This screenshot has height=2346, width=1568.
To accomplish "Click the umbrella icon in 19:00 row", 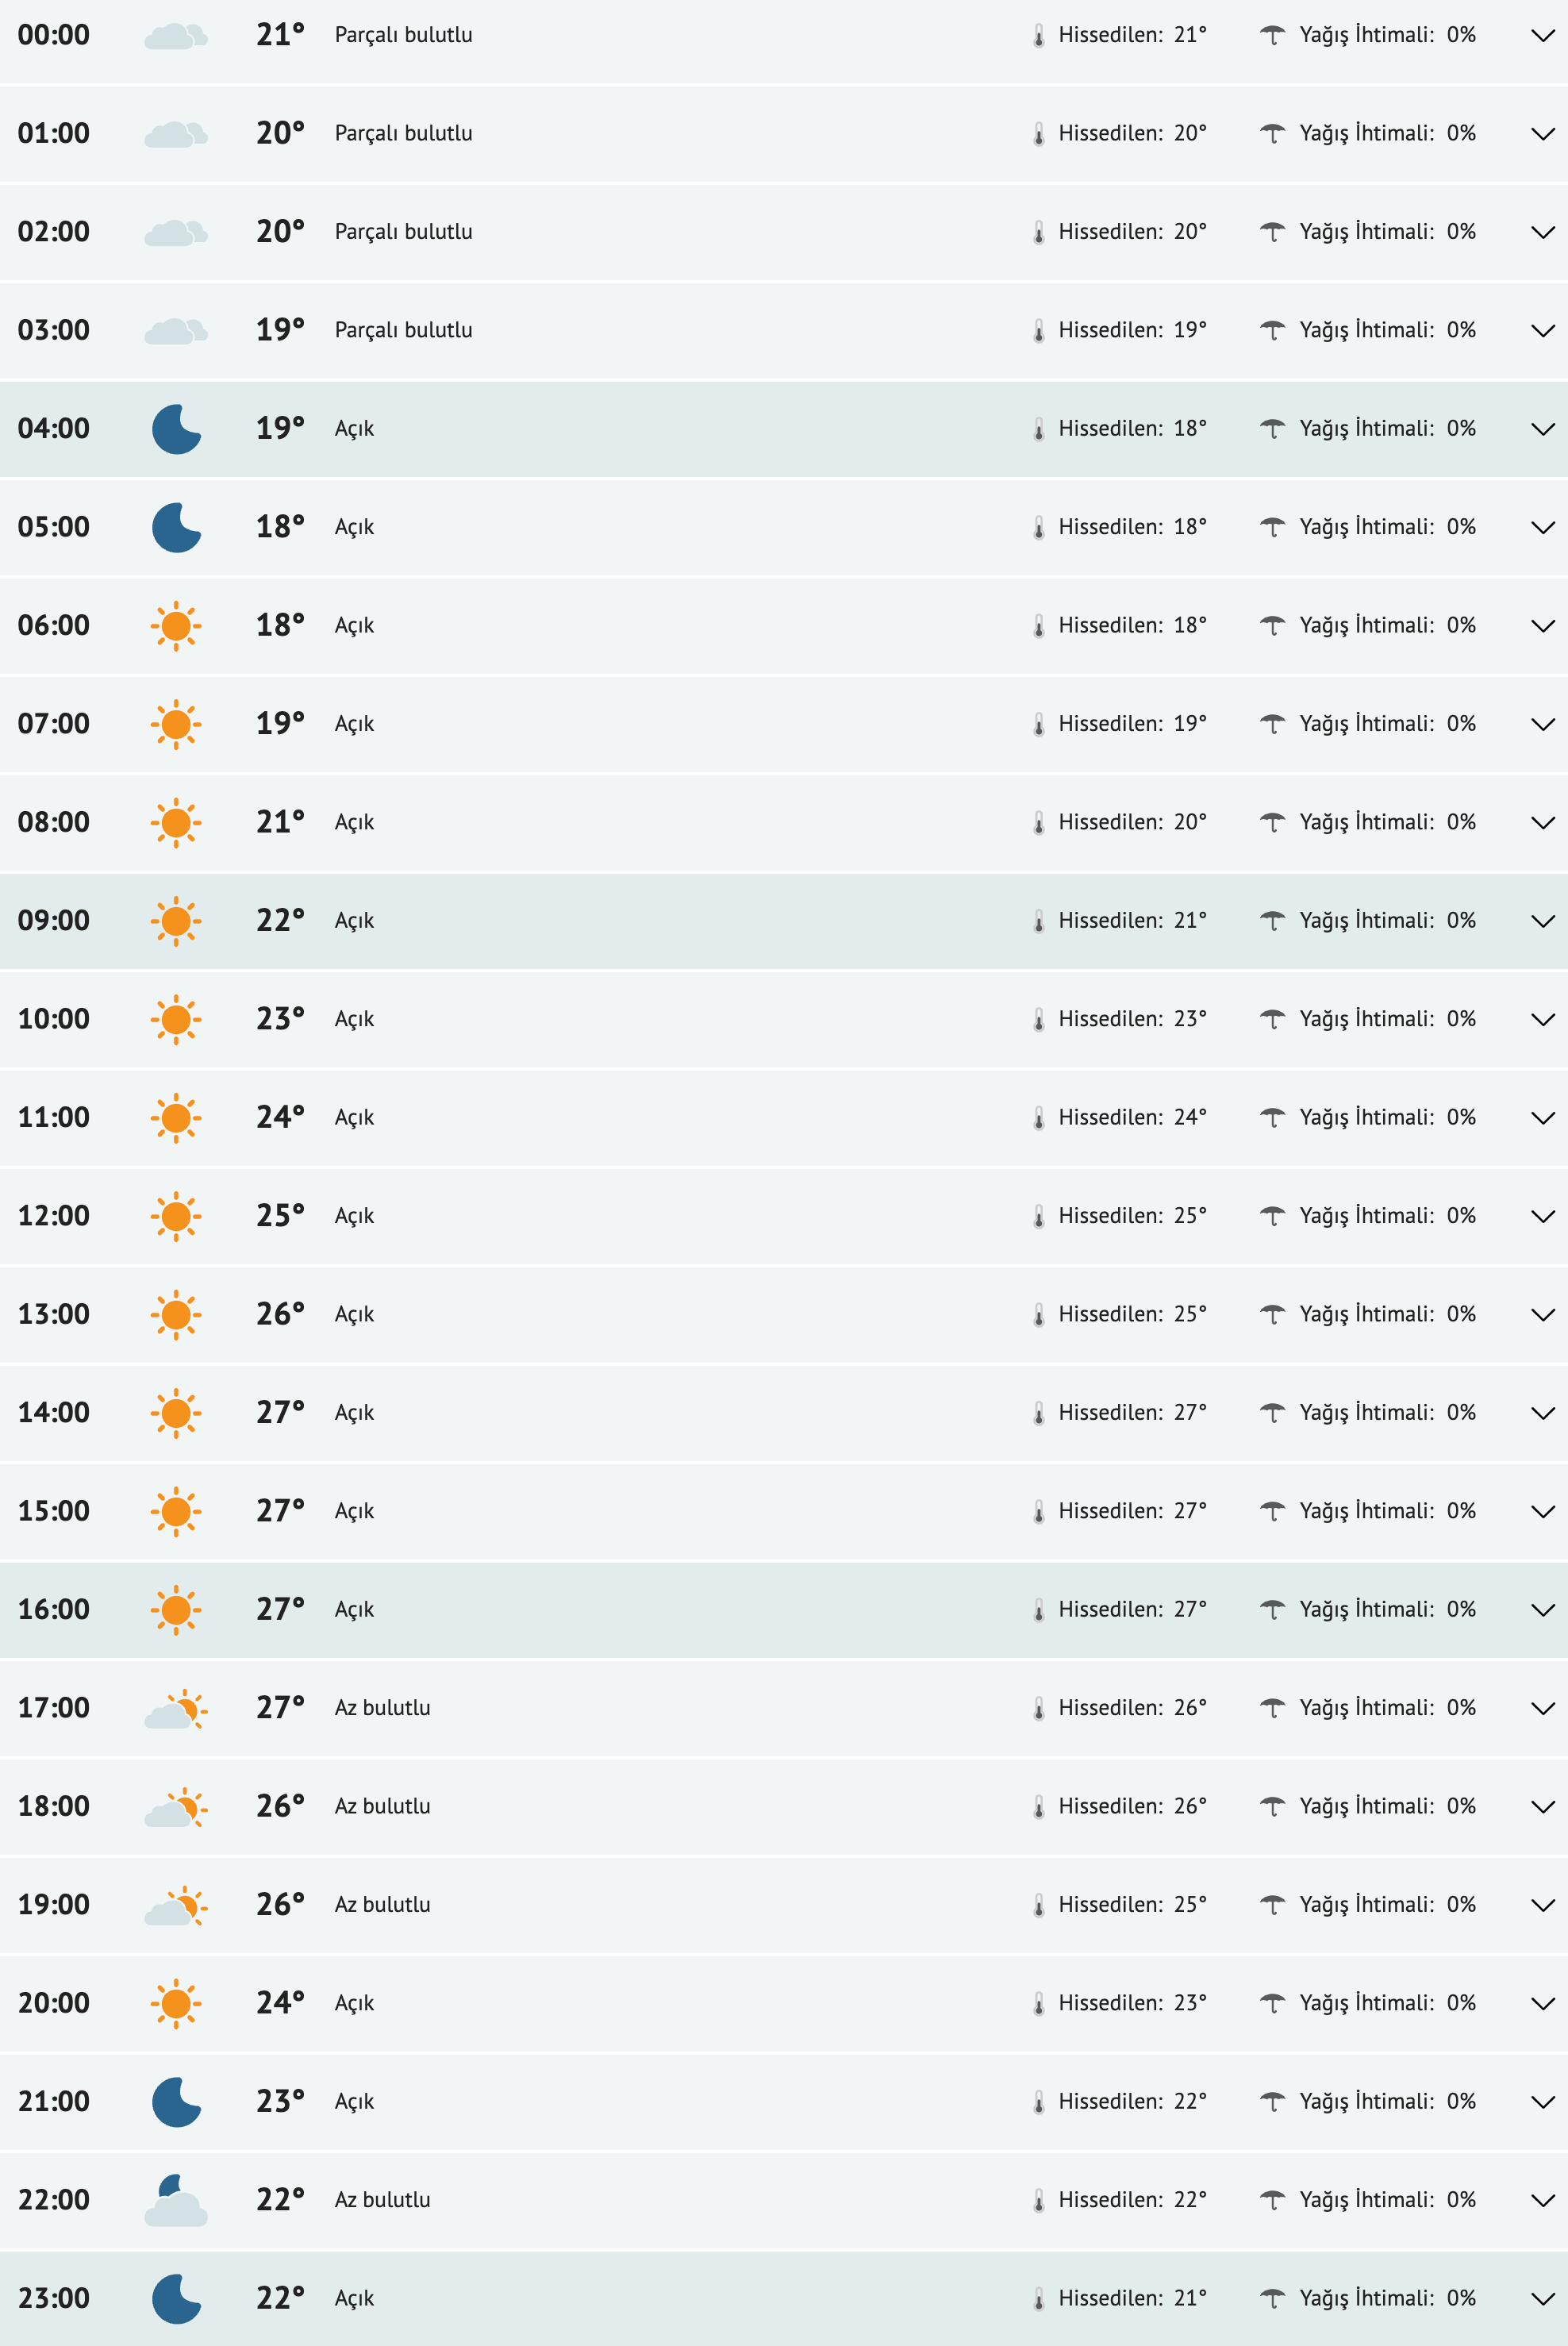I will pos(1272,1905).
